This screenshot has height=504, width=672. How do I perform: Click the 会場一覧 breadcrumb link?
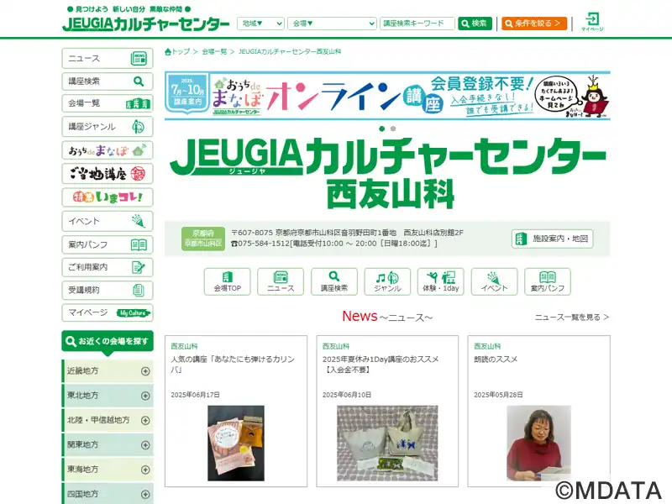click(214, 52)
